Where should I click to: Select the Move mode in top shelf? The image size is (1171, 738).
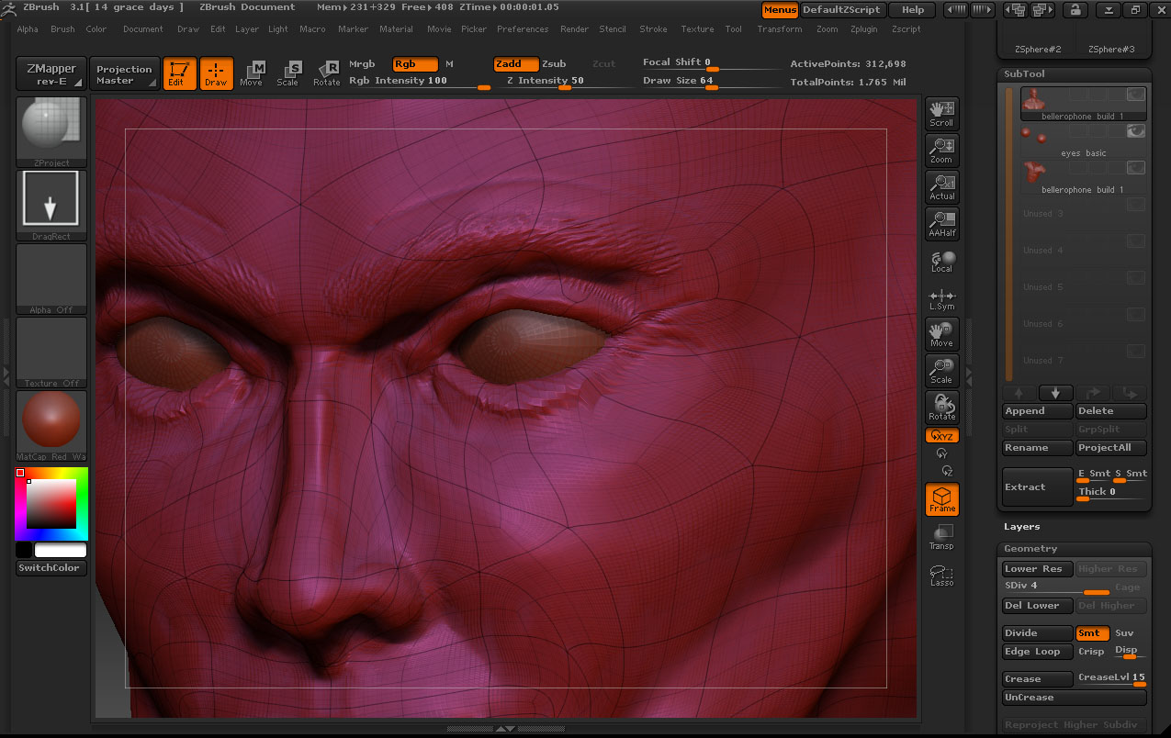click(251, 73)
